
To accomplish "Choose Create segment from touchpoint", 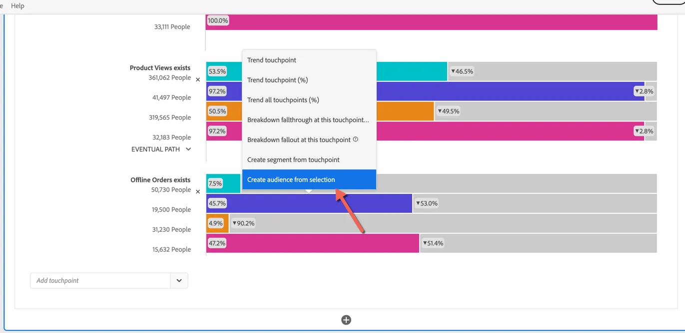I will tap(309, 160).
